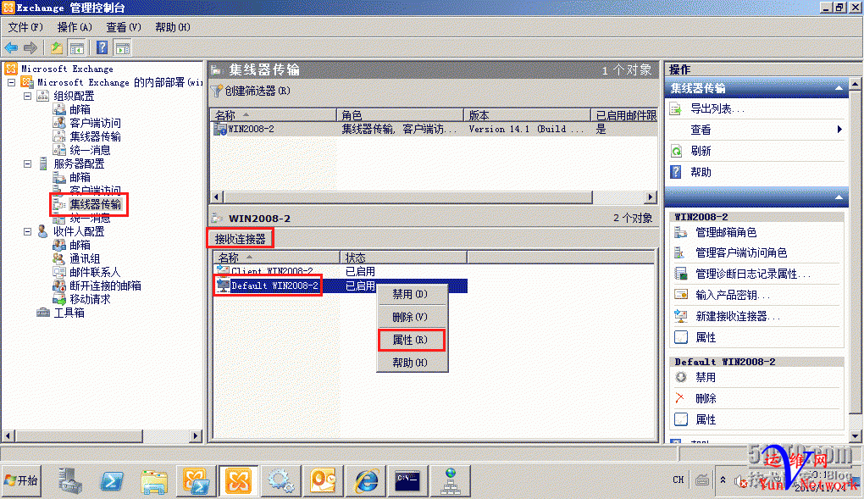Click the 创建筛选器 funnel icon
The width and height of the screenshot is (864, 499).
217,91
